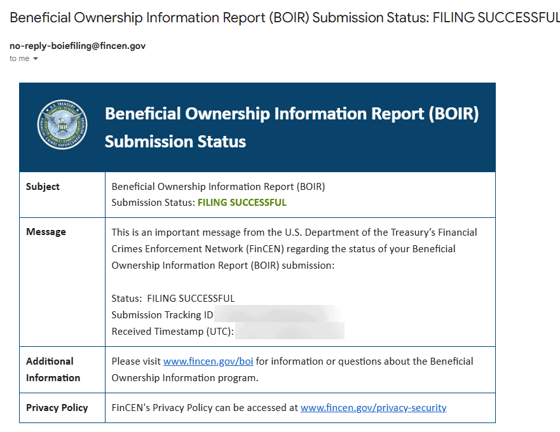This screenshot has width=560, height=432.
Task: Open the www.fincen.gov/boi link
Action: tap(208, 361)
